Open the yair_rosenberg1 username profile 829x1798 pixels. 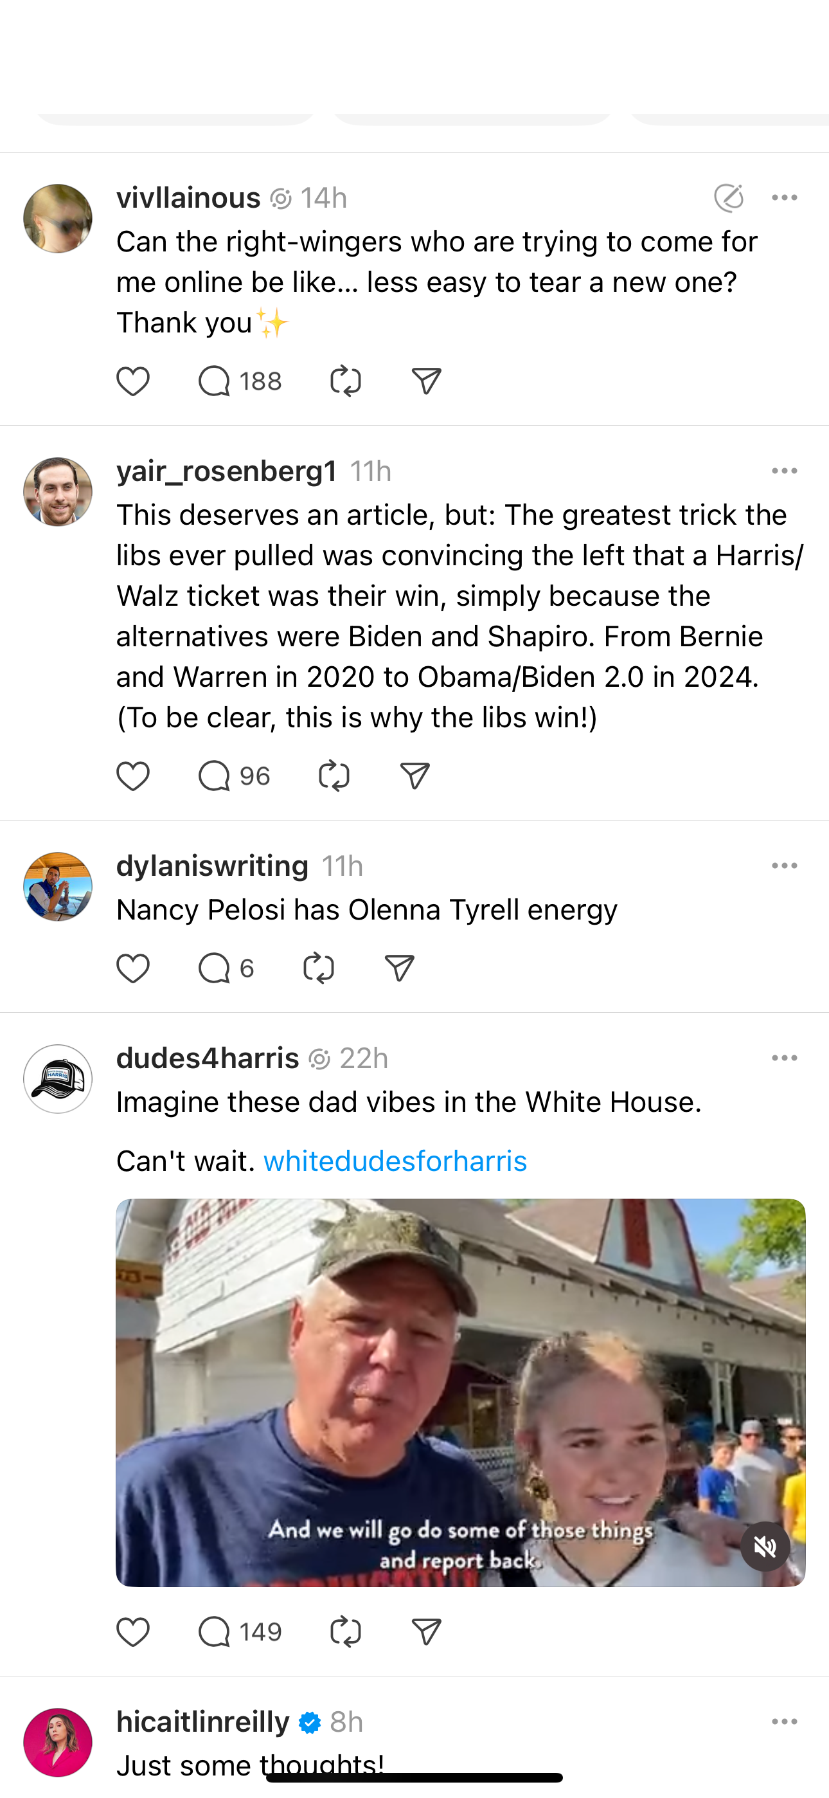(x=227, y=472)
